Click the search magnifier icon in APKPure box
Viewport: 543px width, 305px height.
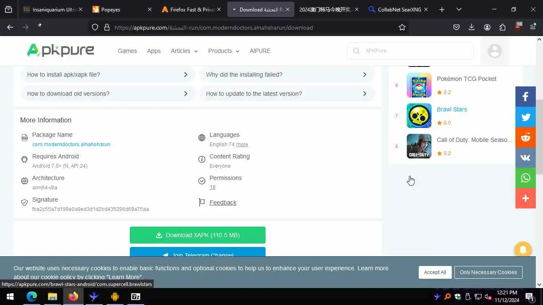point(356,51)
